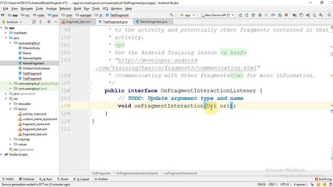Open the VCS menu
This screenshot has height=187, width=333.
click(105, 9)
